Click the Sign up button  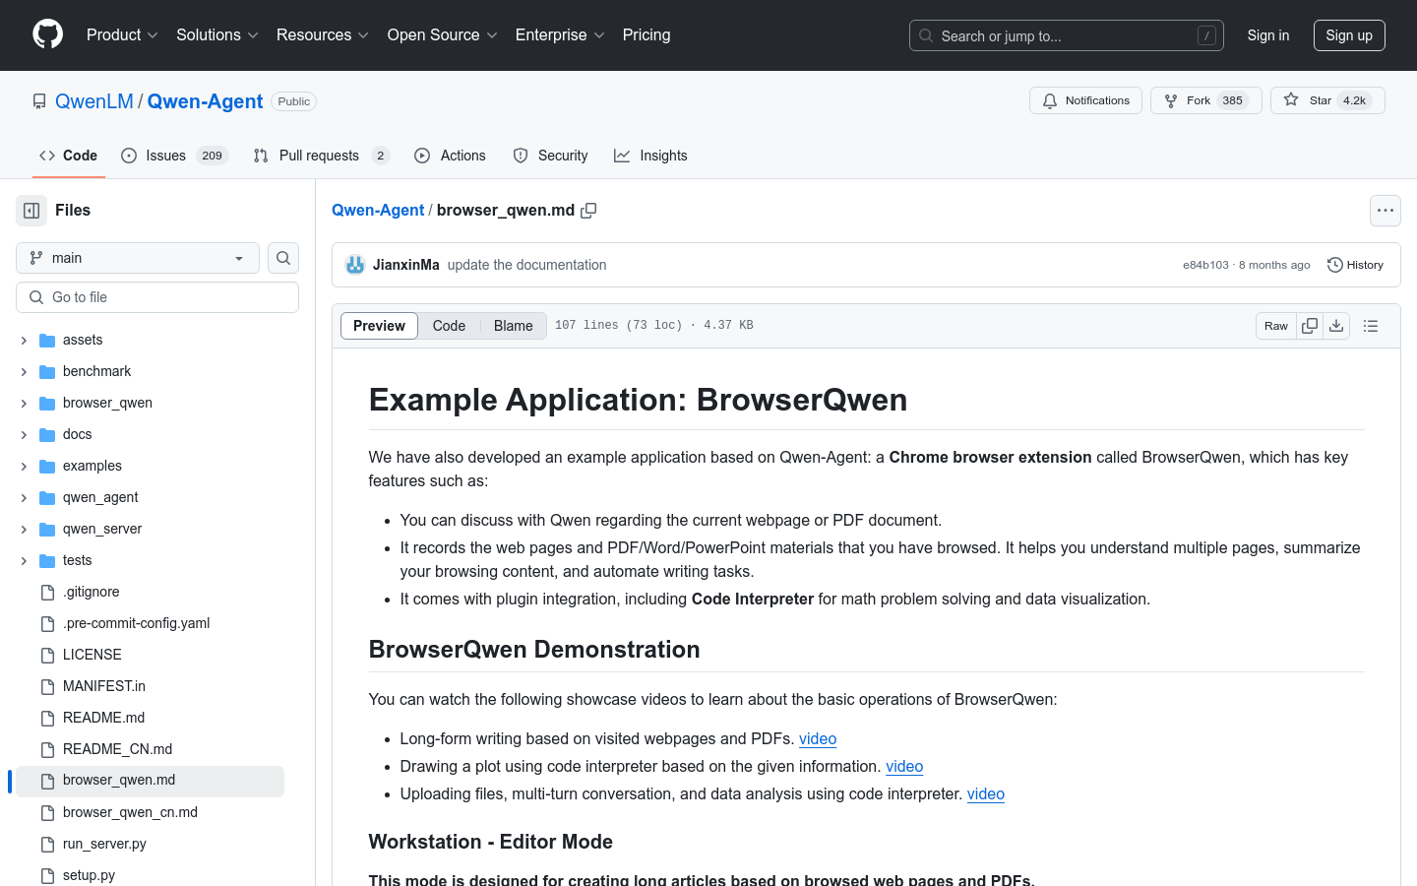click(1349, 35)
